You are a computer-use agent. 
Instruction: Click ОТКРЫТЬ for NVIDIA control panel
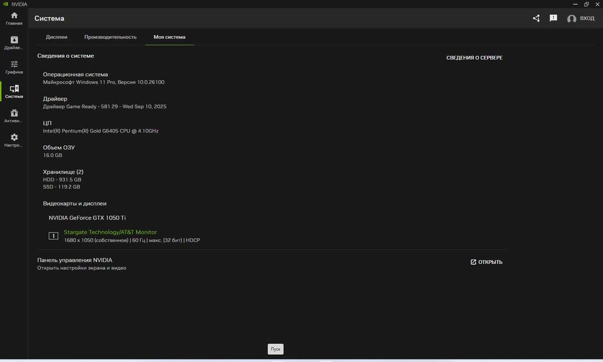[487, 262]
